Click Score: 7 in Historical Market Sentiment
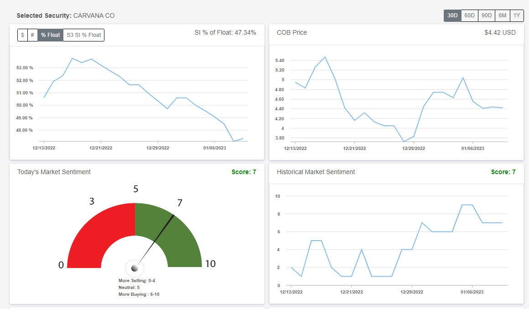This screenshot has width=529, height=309. (x=503, y=172)
